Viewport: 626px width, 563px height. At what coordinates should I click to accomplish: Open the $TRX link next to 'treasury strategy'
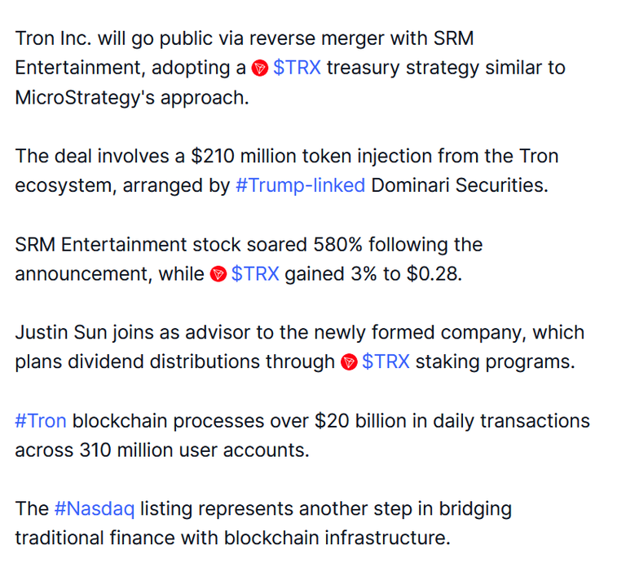[297, 68]
